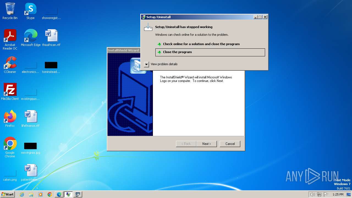Click the Start button
The height and width of the screenshot is (198, 352).
click(x=7, y=194)
